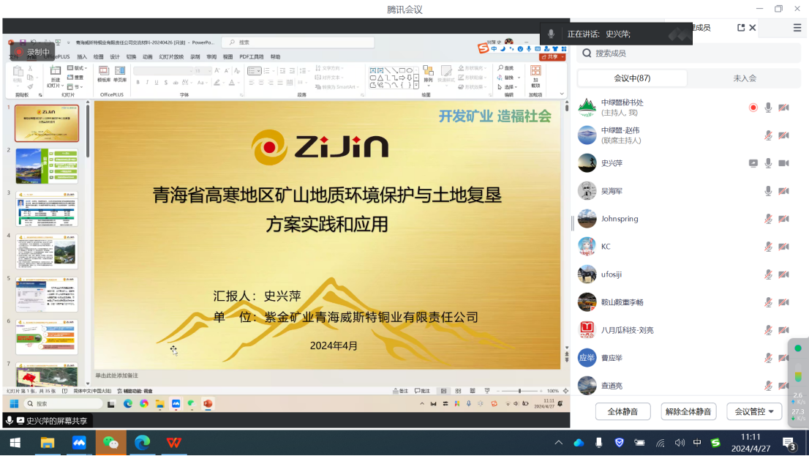Click the 解除全体静音 button
Image resolution: width=809 pixels, height=456 pixels.
(688, 411)
